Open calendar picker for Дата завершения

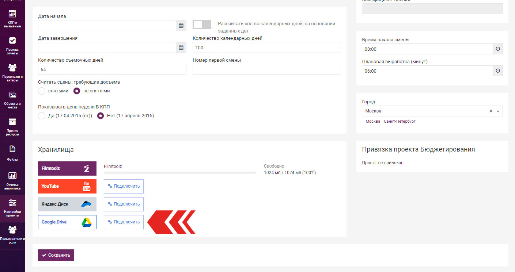pyautogui.click(x=181, y=47)
